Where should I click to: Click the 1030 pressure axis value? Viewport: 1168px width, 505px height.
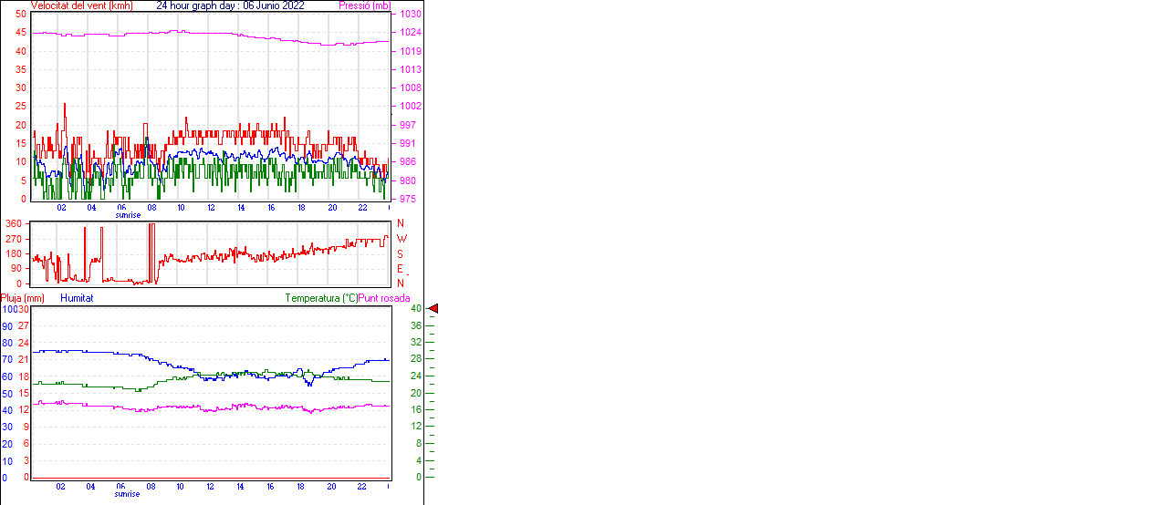[x=410, y=15]
